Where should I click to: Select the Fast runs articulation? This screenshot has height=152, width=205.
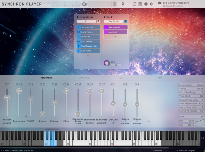click(x=88, y=51)
